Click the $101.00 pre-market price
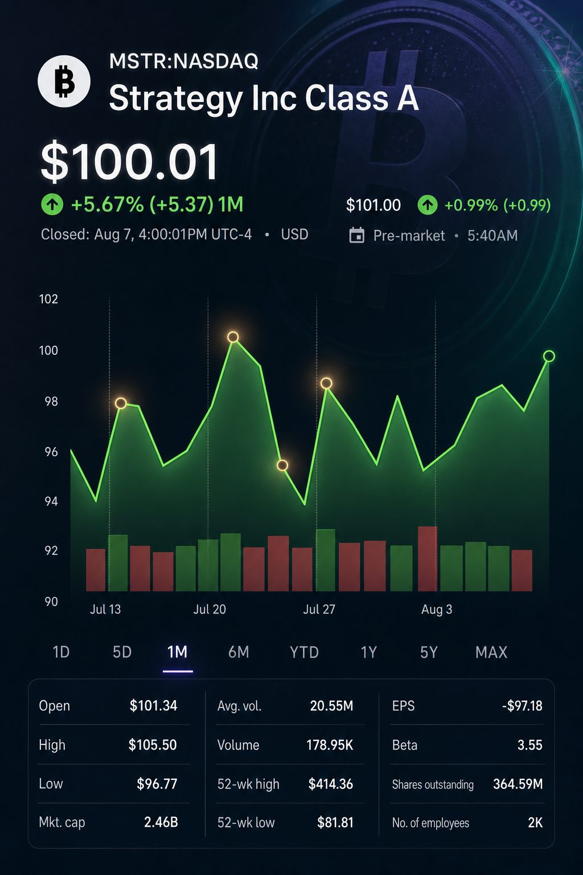 (x=373, y=205)
